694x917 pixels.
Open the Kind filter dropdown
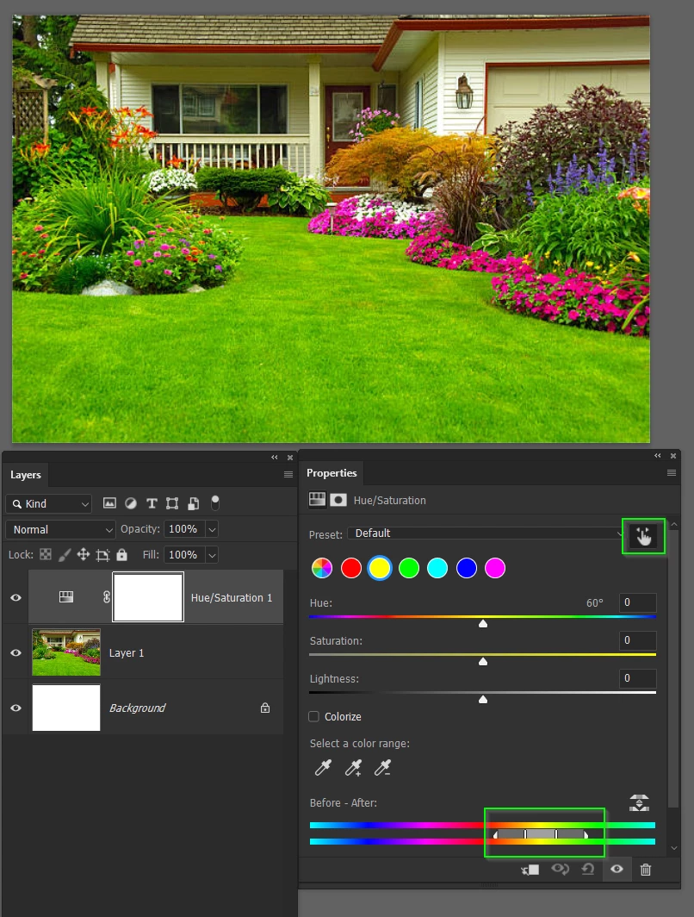[49, 503]
